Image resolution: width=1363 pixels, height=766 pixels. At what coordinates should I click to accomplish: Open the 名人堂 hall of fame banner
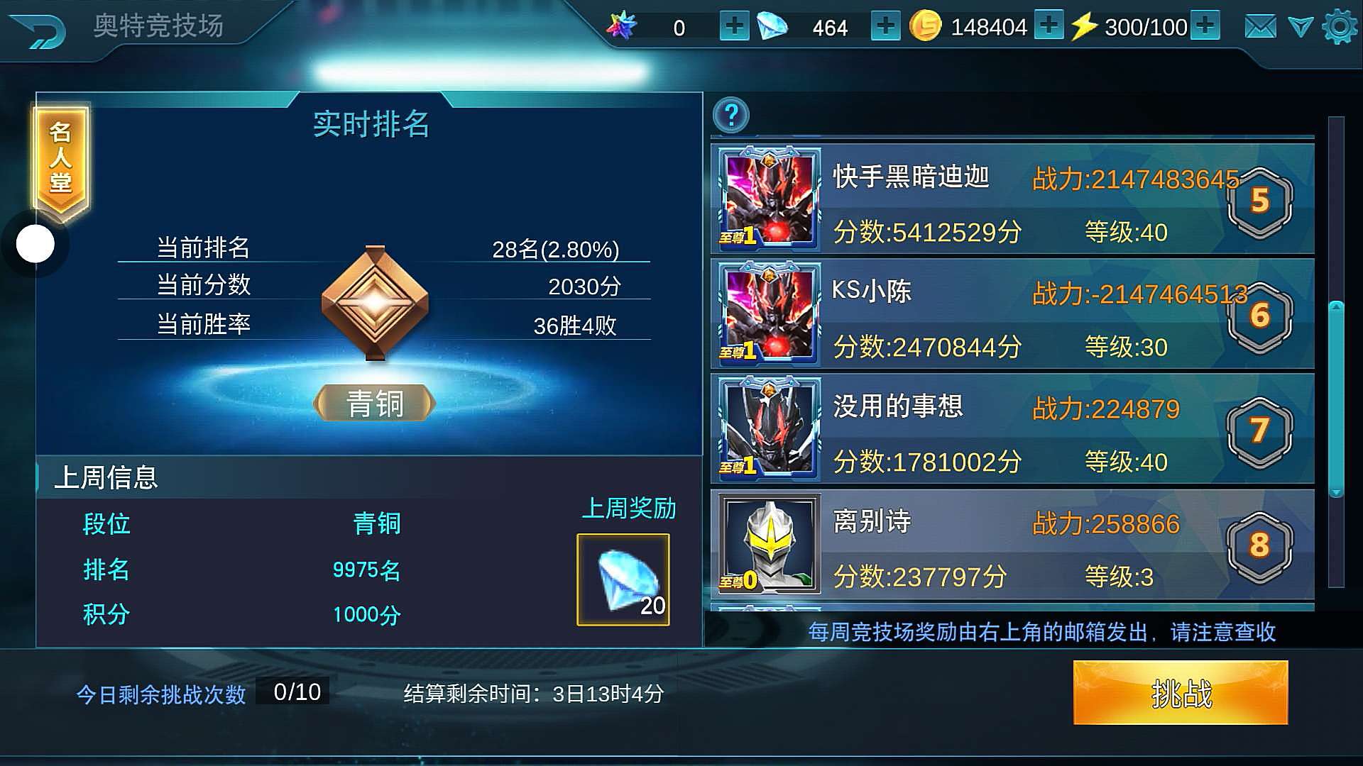click(60, 159)
